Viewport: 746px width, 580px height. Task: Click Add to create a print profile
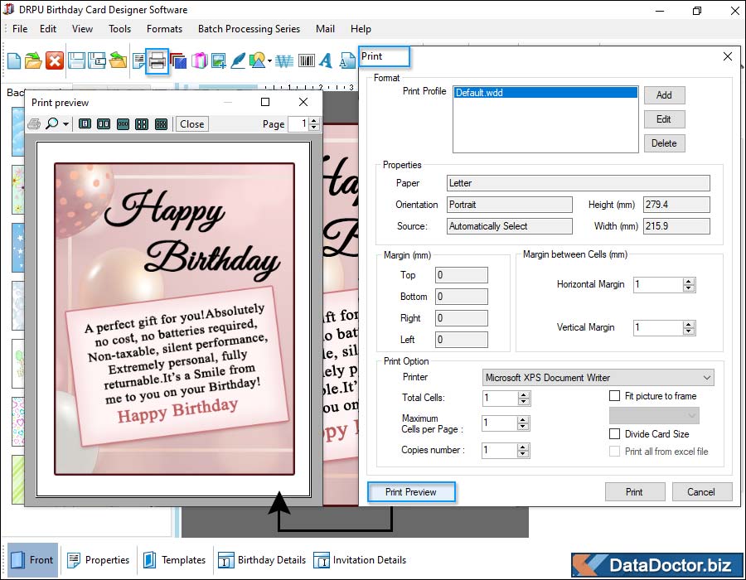point(664,95)
